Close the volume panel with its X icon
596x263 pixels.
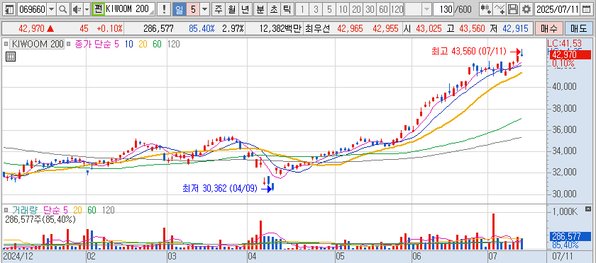click(588, 209)
